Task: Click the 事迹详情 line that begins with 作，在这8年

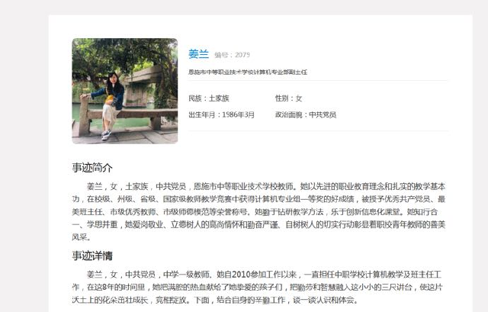Action: (x=257, y=287)
